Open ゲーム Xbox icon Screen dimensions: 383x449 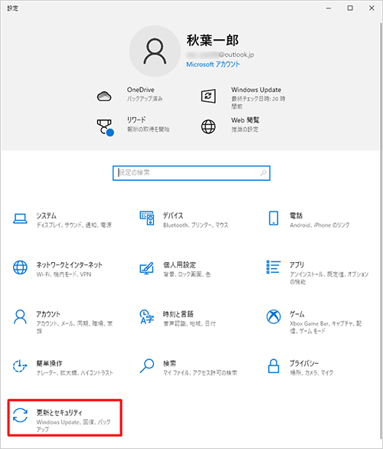(273, 316)
